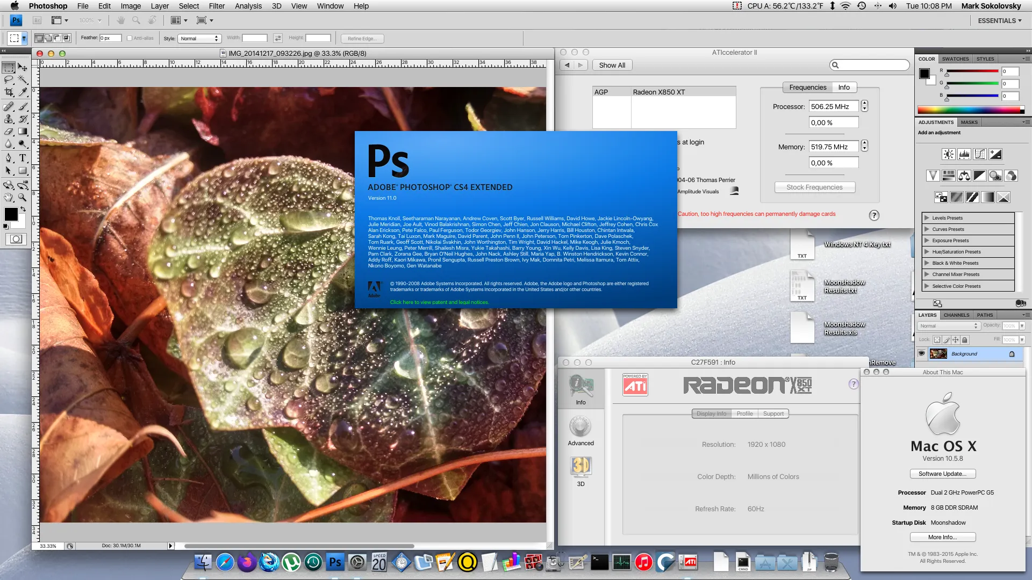The image size is (1032, 580).
Task: Open Photoshop from the Dock
Action: (x=335, y=562)
